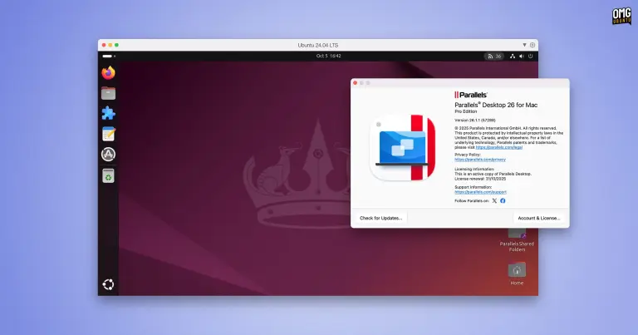Screen dimensions: 638x335
Task: Launch Software Updater from the dock
Action: pos(108,155)
